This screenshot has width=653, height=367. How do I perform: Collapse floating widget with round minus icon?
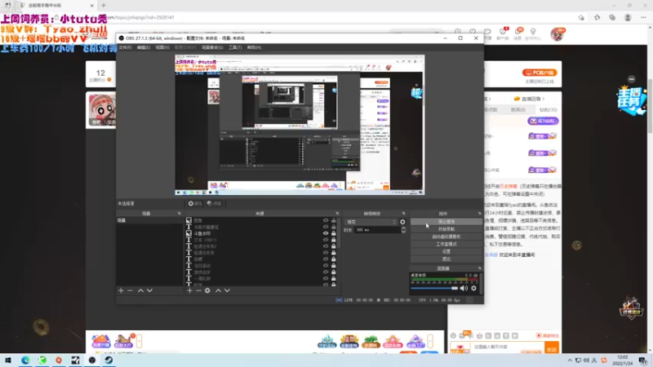(631, 79)
